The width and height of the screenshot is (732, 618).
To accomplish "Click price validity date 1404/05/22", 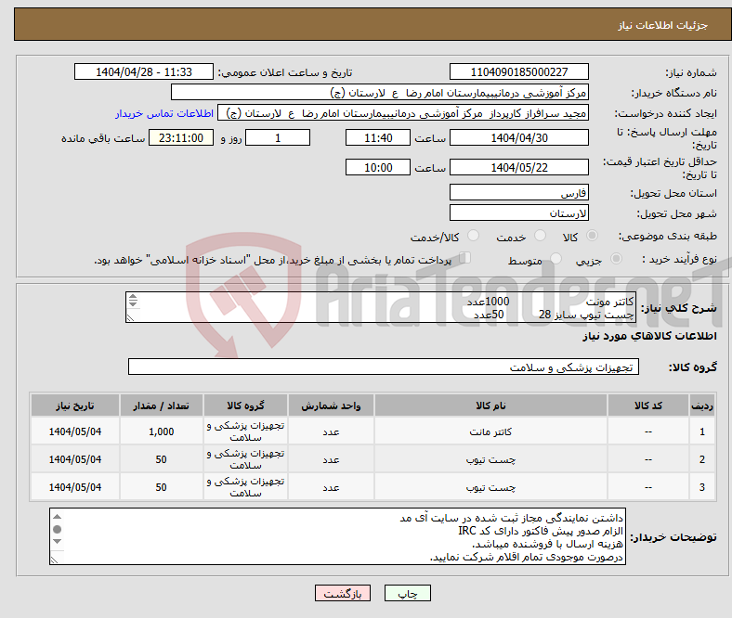I will (x=518, y=167).
